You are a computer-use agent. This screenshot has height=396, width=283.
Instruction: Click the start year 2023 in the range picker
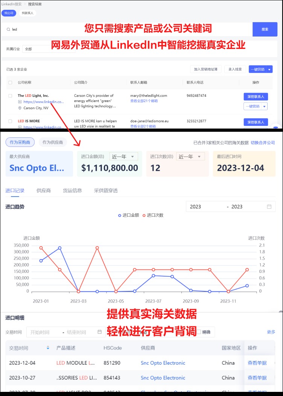pos(195,207)
